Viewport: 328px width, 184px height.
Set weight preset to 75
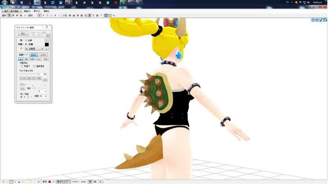pyautogui.click(x=34, y=78)
